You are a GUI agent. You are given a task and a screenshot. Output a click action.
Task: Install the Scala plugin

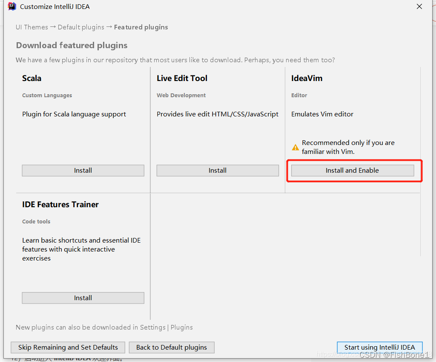(x=83, y=171)
